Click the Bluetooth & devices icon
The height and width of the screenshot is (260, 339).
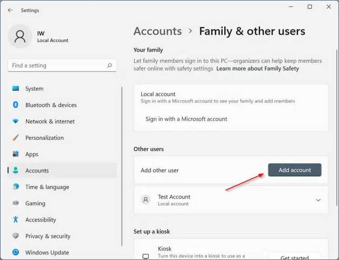point(16,105)
